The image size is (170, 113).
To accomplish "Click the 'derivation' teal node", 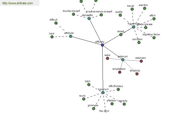I will [89, 18].
